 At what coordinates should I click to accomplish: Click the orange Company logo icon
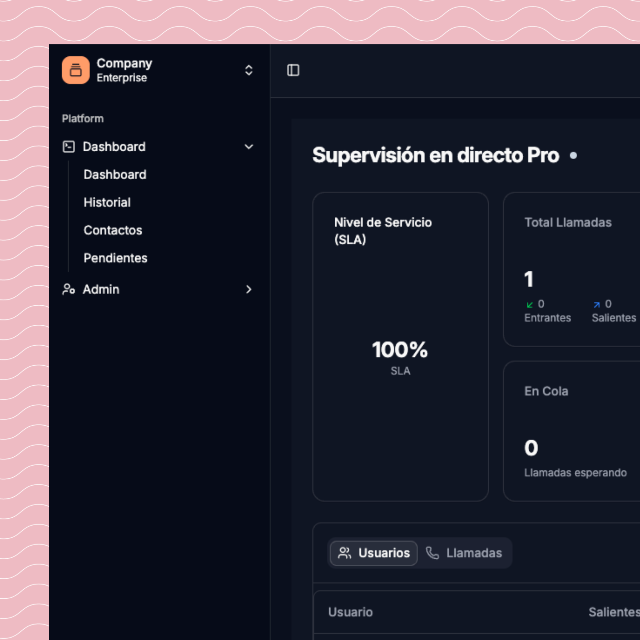[x=76, y=70]
